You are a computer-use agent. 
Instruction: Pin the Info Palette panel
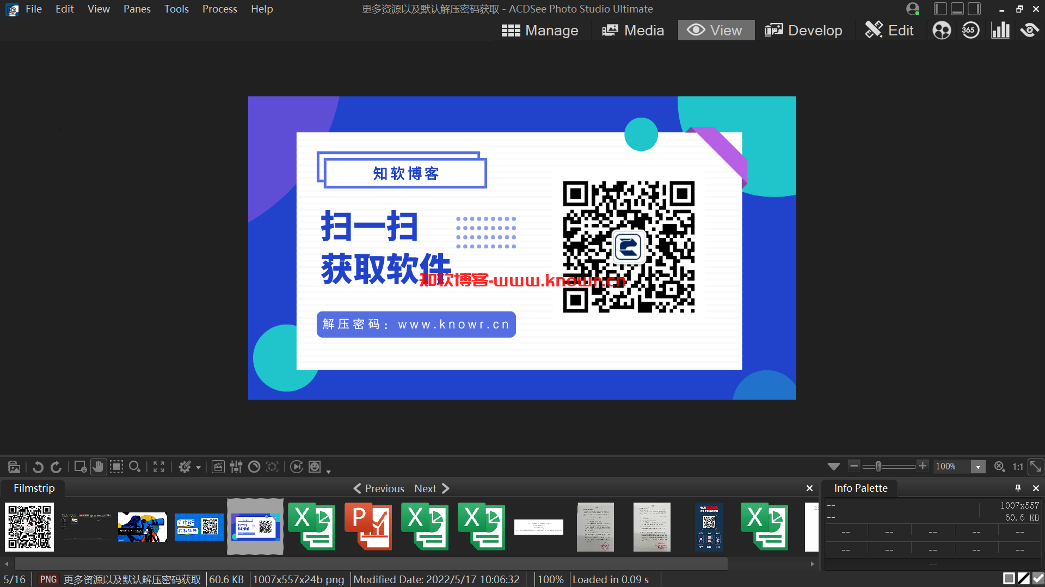1018,488
